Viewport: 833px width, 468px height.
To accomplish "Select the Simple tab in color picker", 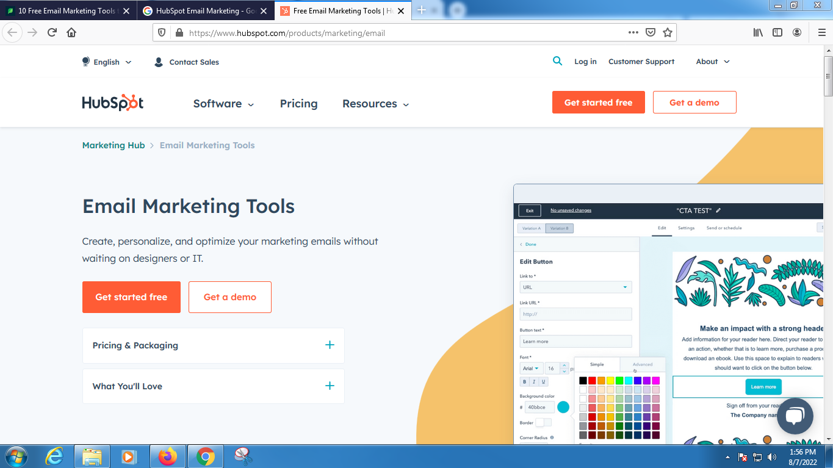I will (597, 364).
